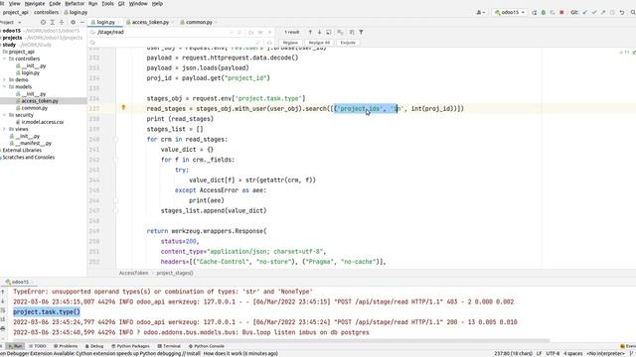The image size is (636, 357).
Task: Open the Run menu
Action: [92, 4]
